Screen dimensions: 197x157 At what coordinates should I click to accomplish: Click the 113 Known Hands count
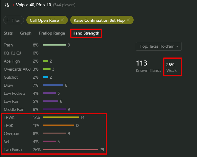point(149,66)
